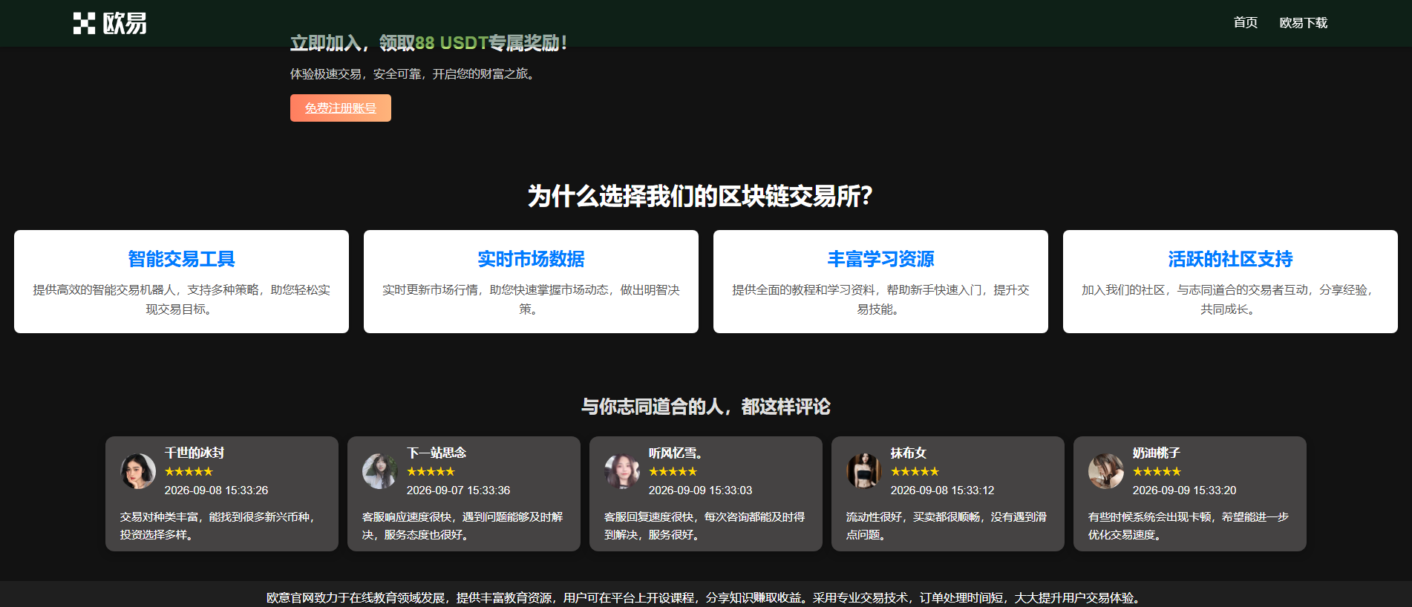Click the review text 流动性很好
This screenshot has height=607, width=1412.
[947, 525]
